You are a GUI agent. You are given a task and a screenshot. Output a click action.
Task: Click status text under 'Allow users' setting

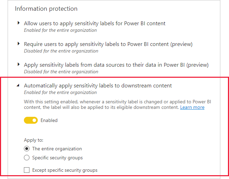[x=60, y=30]
